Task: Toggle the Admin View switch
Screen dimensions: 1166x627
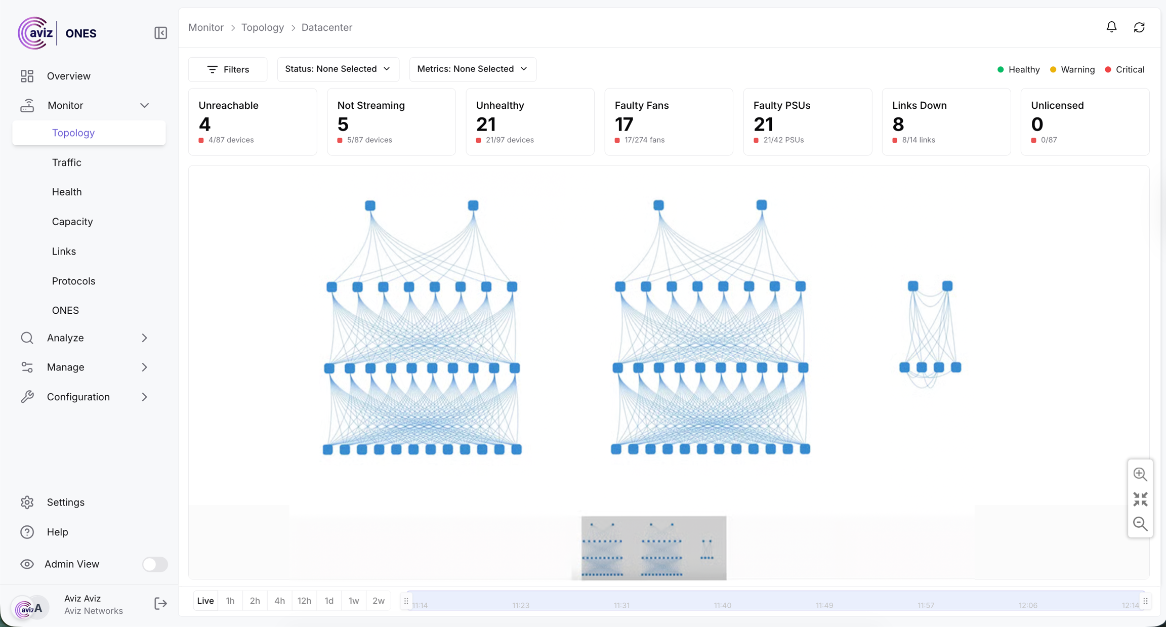Action: (x=154, y=564)
